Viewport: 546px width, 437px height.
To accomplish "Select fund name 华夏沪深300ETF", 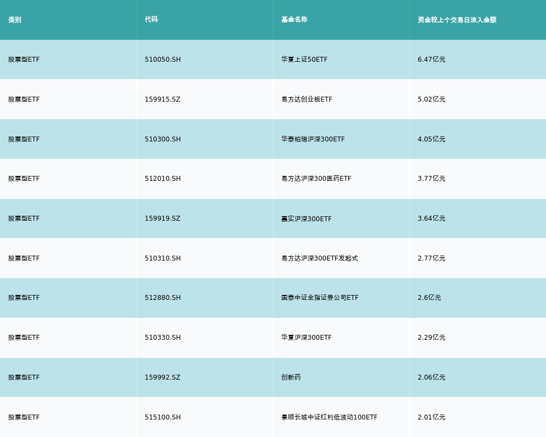I will [x=306, y=338].
